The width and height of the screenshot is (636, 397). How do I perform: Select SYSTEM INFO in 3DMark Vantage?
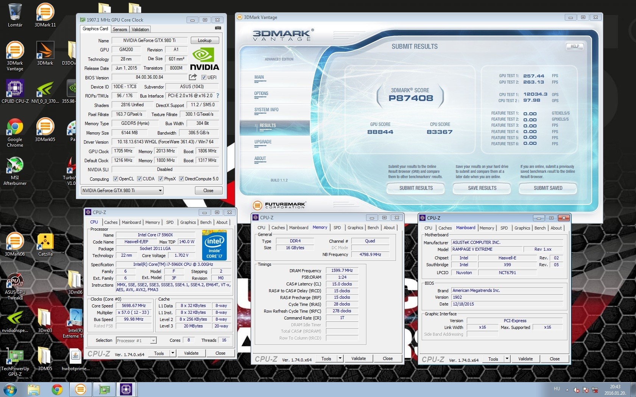[x=266, y=110]
